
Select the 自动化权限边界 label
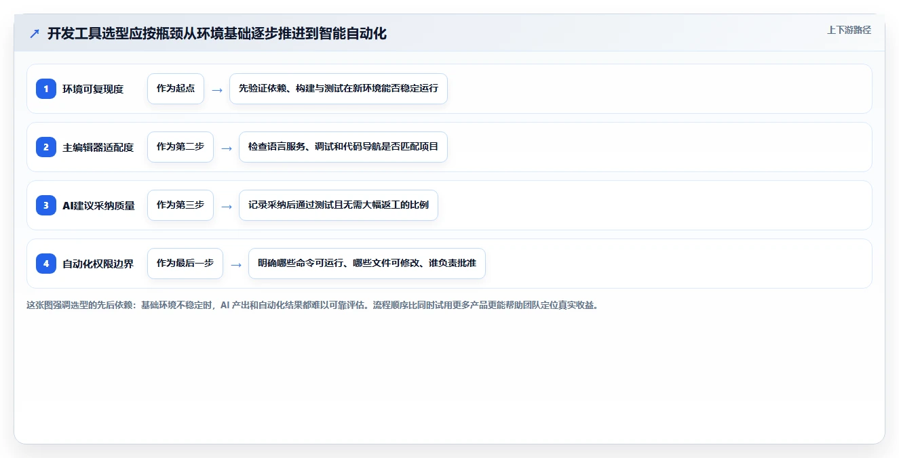[x=98, y=264]
